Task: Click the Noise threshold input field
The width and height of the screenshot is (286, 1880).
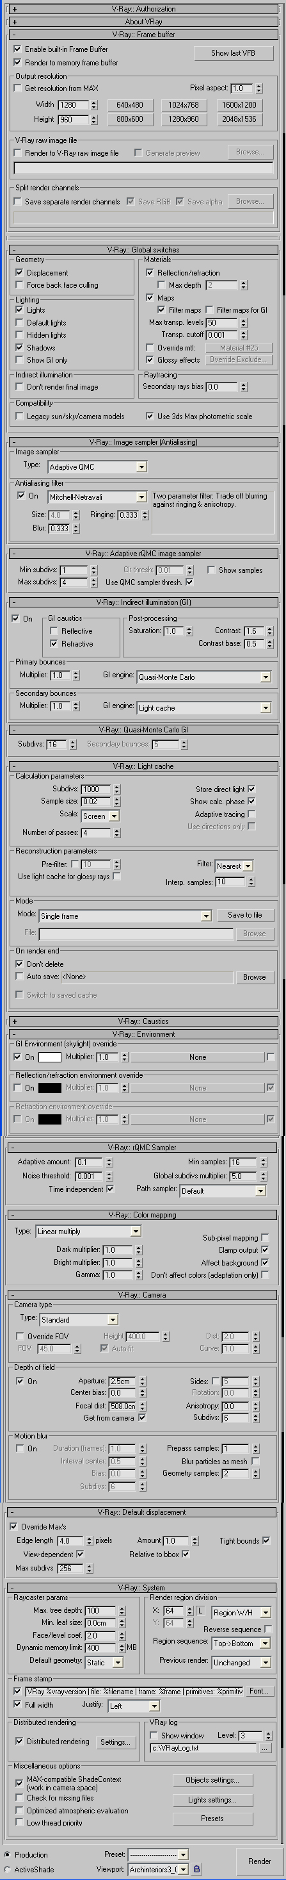Action: click(89, 1176)
